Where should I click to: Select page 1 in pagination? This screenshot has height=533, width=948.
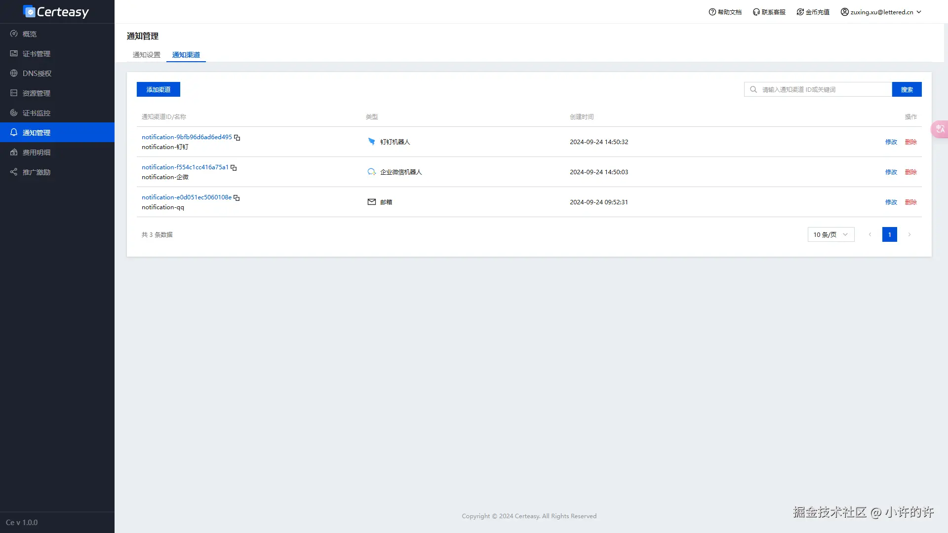click(x=889, y=235)
